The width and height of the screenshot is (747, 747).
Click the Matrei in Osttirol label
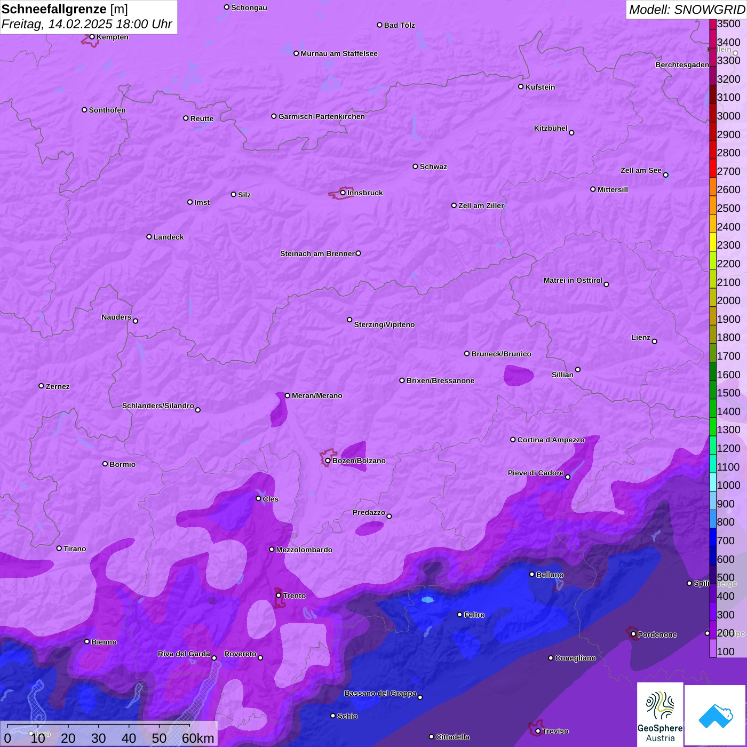pos(573,280)
